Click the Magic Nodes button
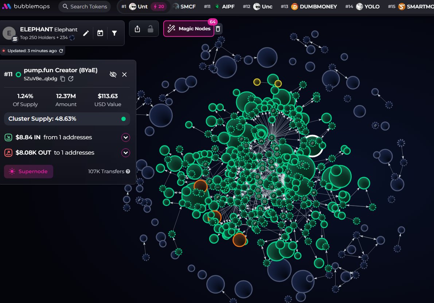 click(x=189, y=29)
